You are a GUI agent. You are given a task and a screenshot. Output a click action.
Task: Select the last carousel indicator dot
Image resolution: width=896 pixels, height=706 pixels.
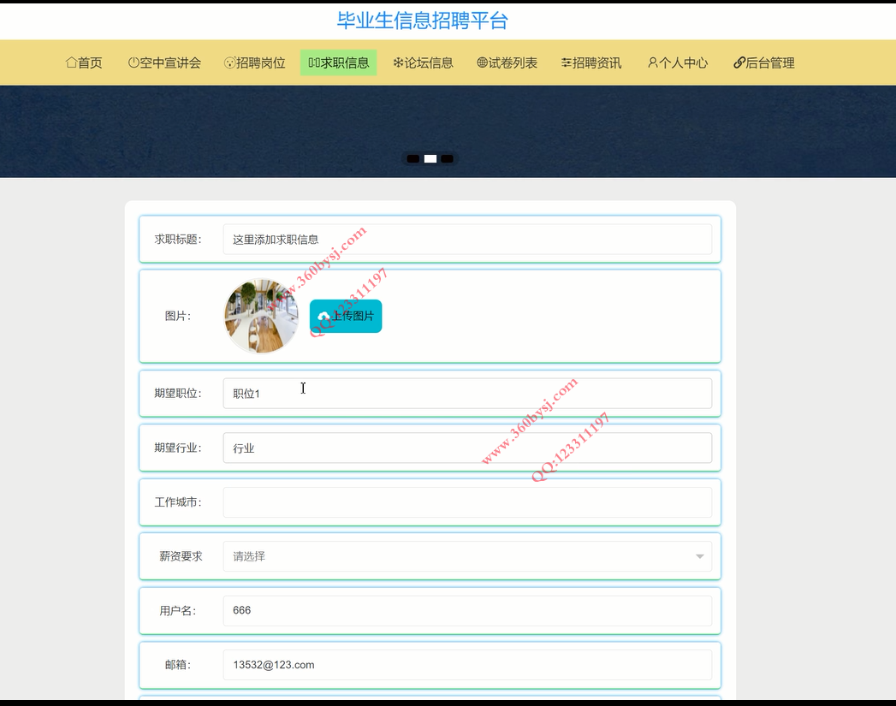click(448, 159)
